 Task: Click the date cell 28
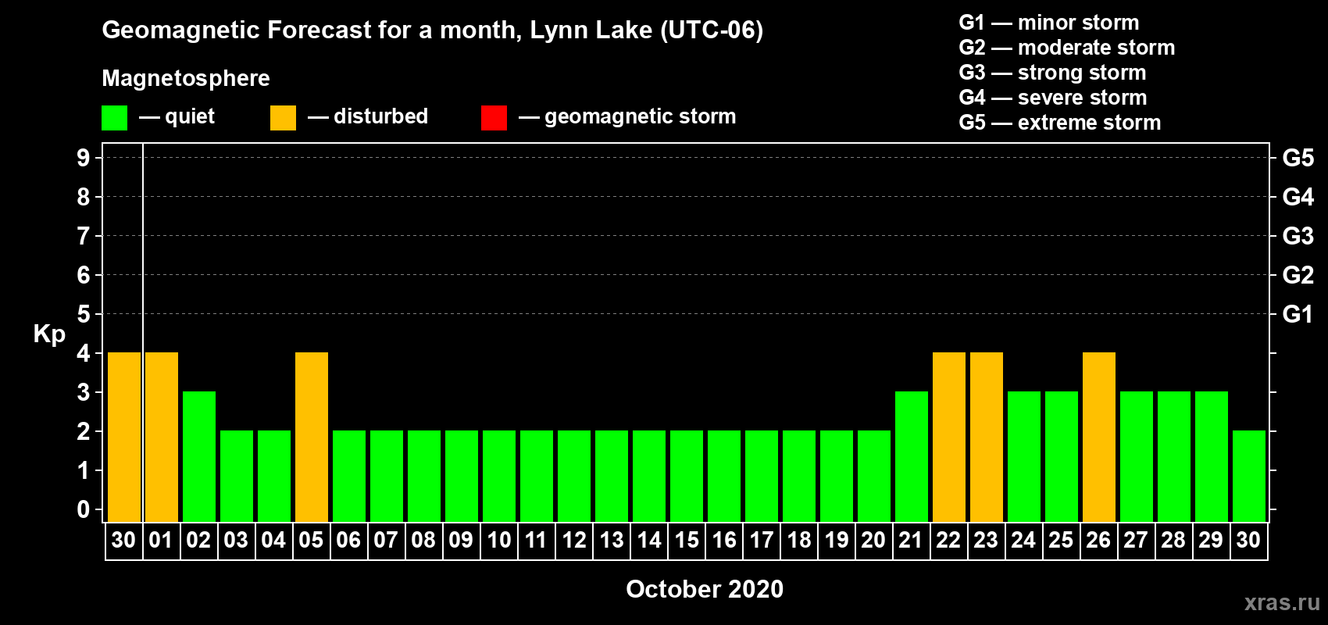coord(1174,541)
